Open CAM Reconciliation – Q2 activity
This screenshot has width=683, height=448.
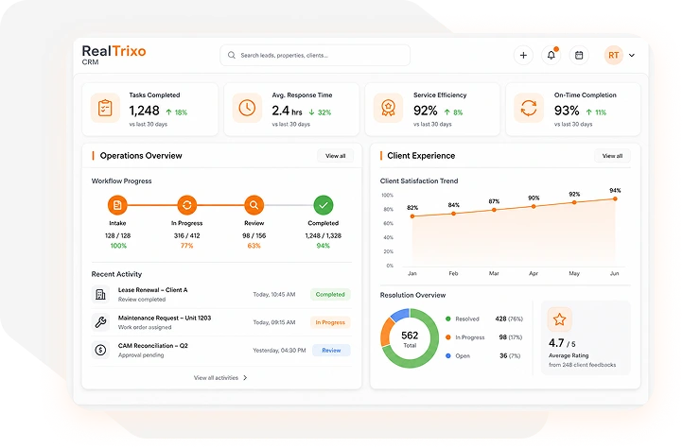click(x=220, y=350)
